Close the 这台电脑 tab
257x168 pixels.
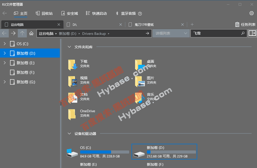pos(59,25)
